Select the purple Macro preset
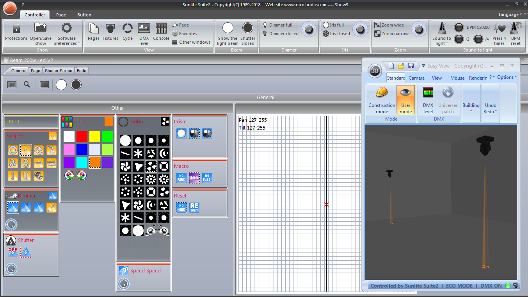 (x=194, y=178)
